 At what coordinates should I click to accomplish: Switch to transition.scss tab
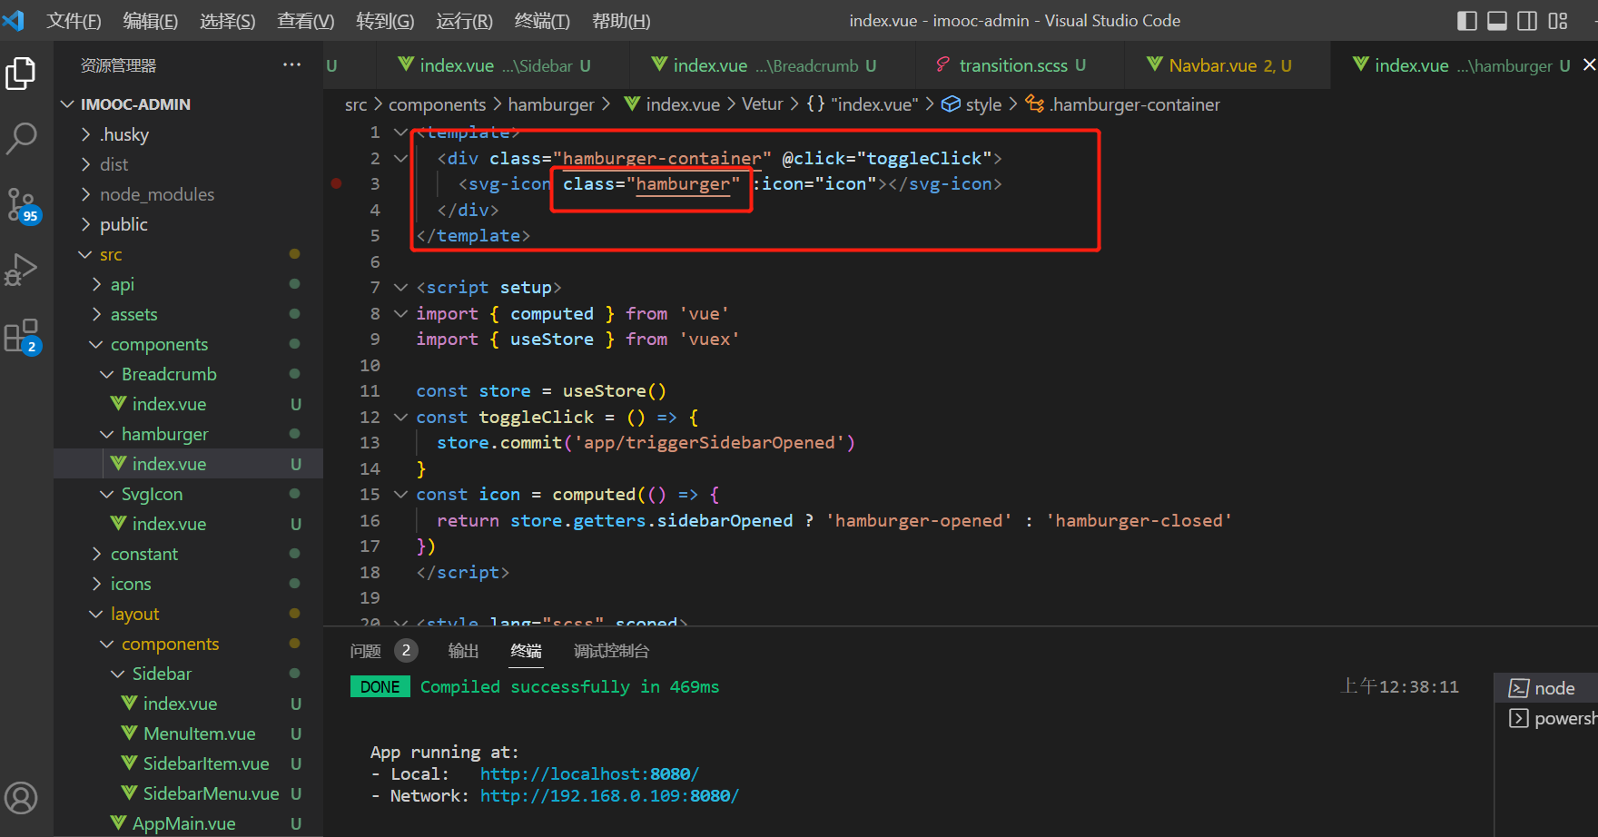pos(1020,65)
